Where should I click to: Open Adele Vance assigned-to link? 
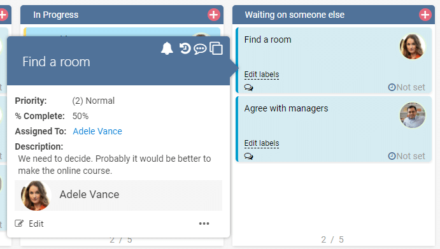pyautogui.click(x=97, y=131)
